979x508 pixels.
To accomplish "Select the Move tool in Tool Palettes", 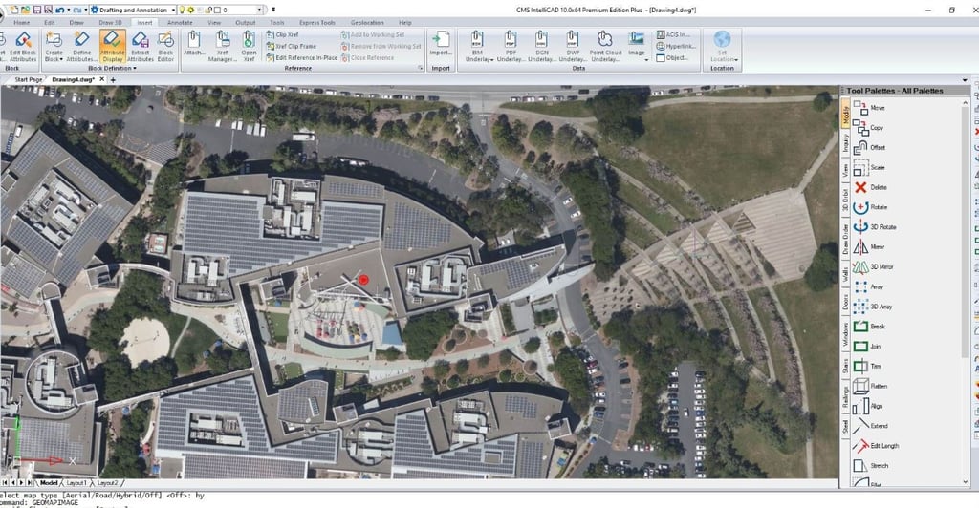I will pyautogui.click(x=868, y=108).
